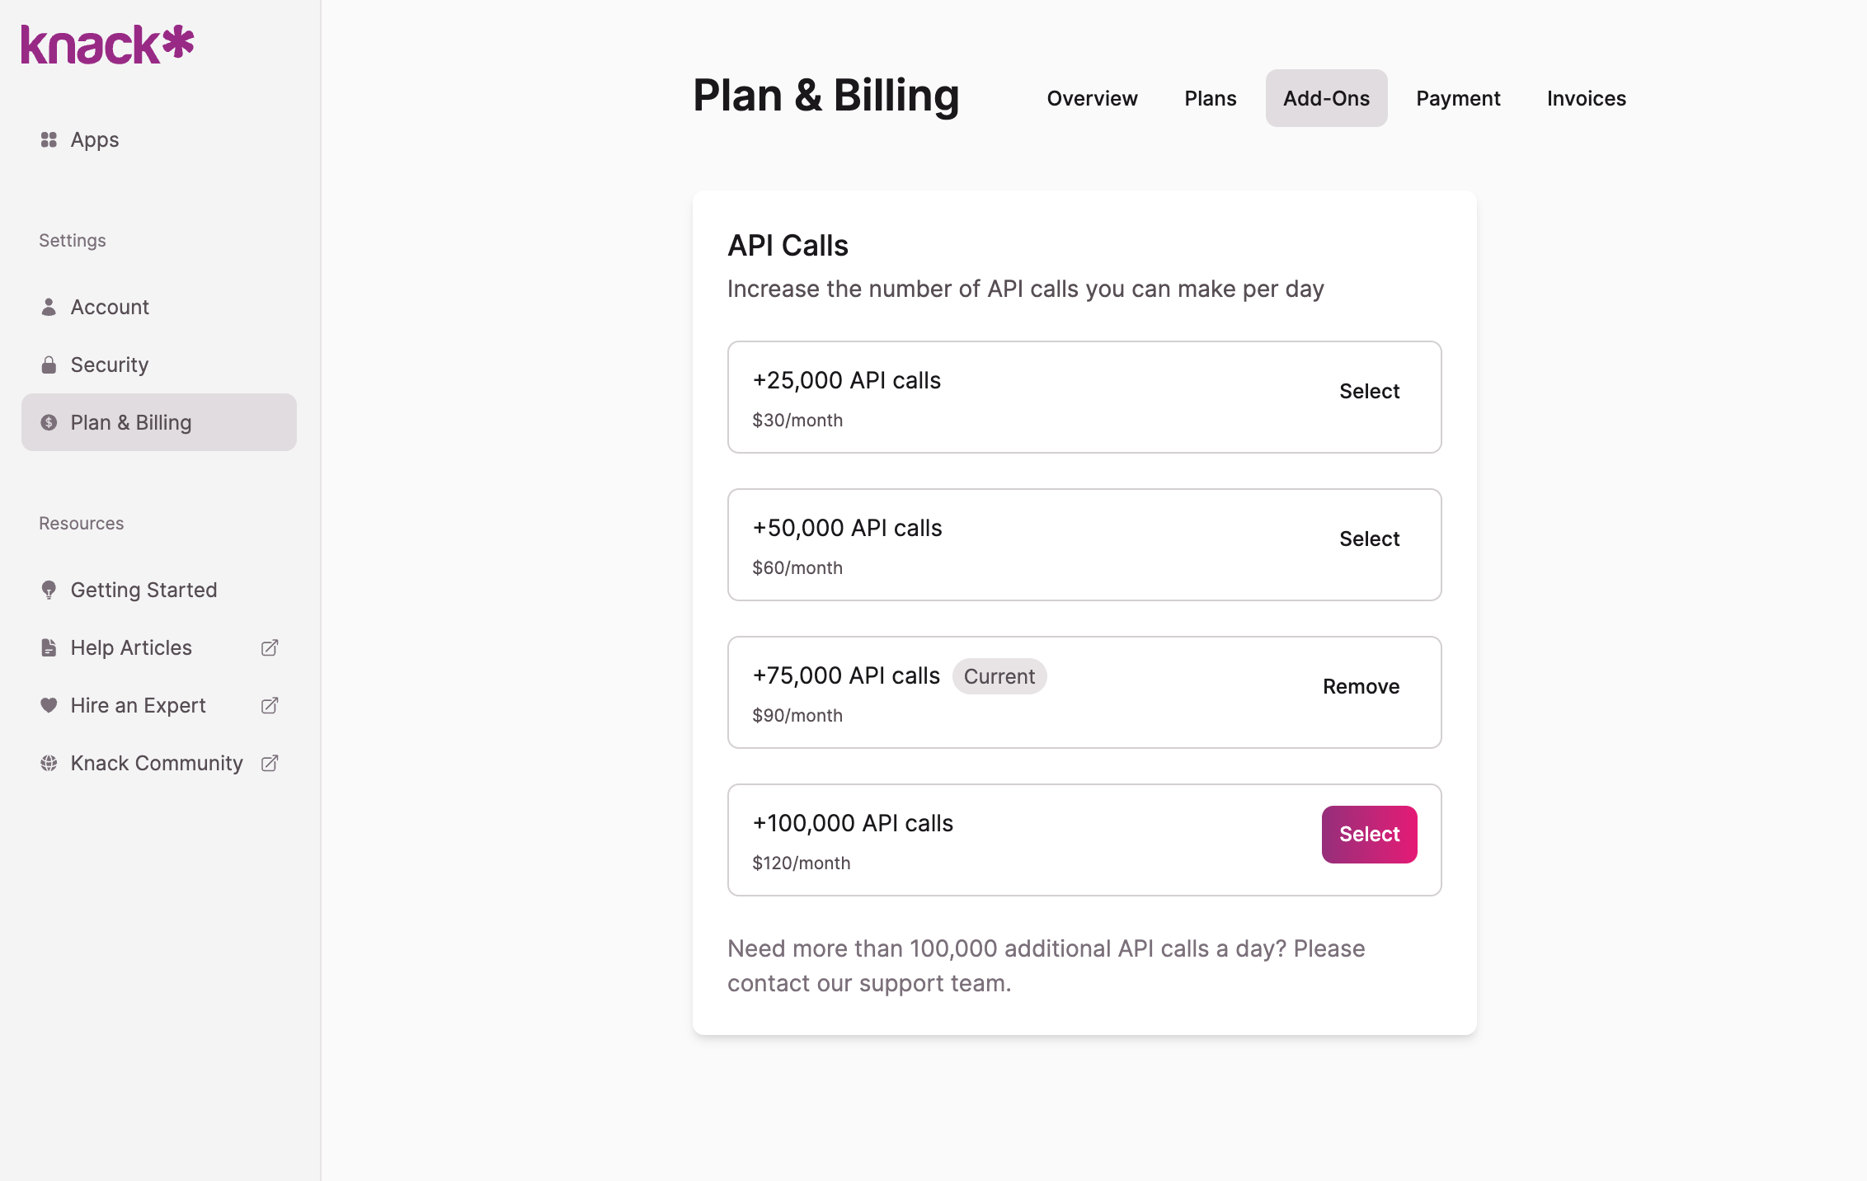Go to the Payment tab

1458,98
